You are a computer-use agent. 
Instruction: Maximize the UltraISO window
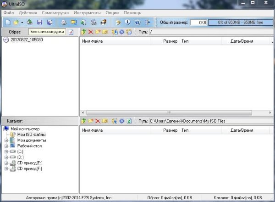[x=253, y=3]
